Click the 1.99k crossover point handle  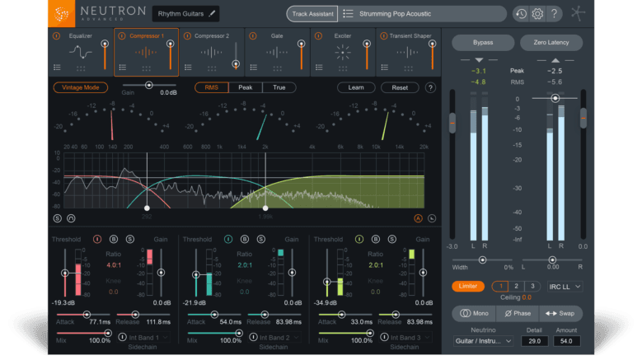click(x=265, y=208)
